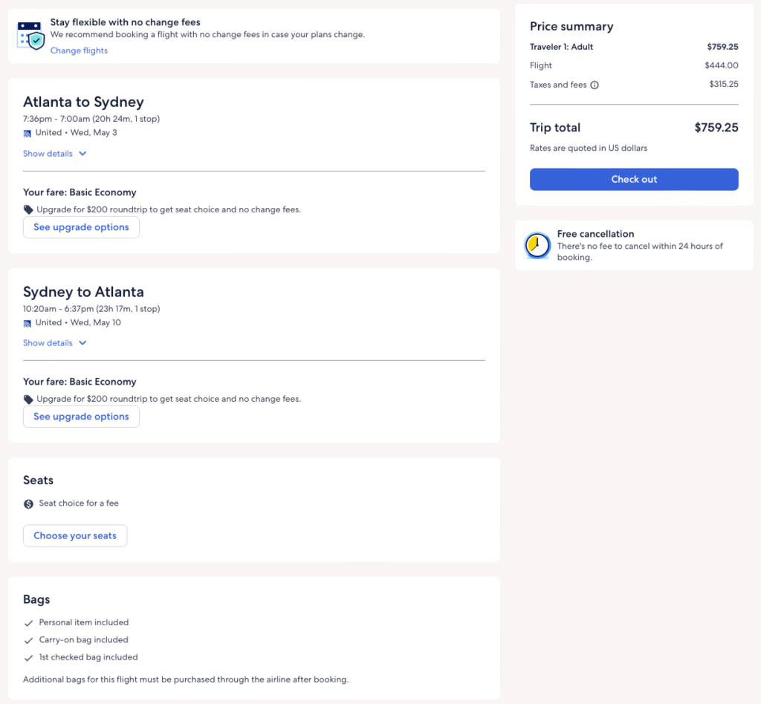Click the dollar icon beside Seat choice for a fee
The height and width of the screenshot is (704, 761).
click(28, 503)
